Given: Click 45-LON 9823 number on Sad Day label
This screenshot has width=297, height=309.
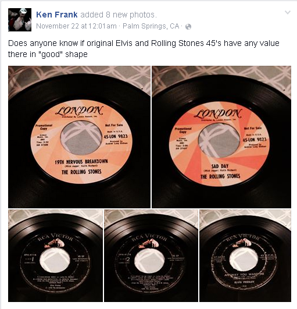Looking at the screenshot, I should (x=255, y=140).
